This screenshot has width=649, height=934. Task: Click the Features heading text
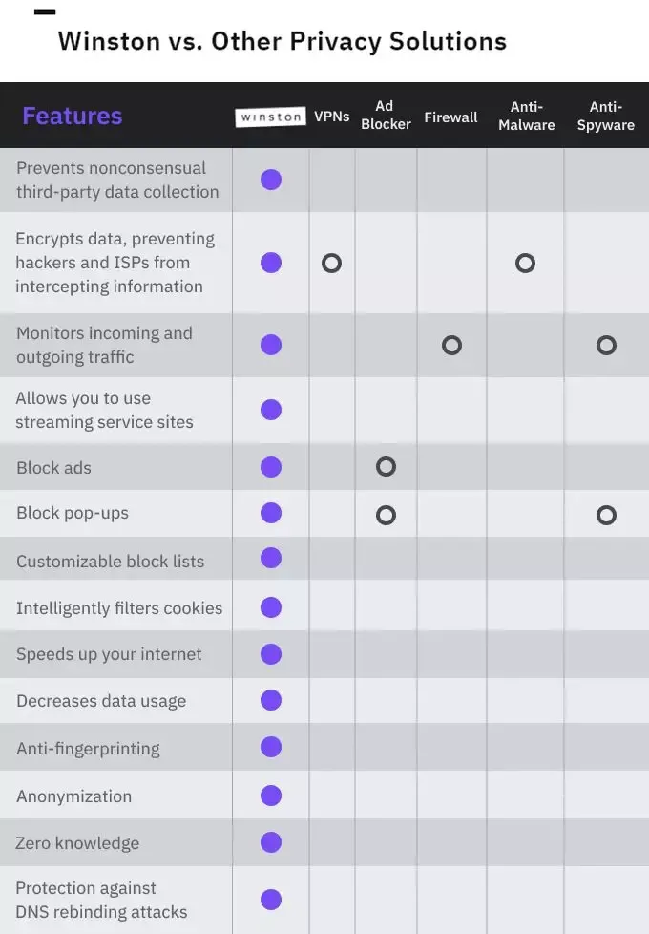72,117
